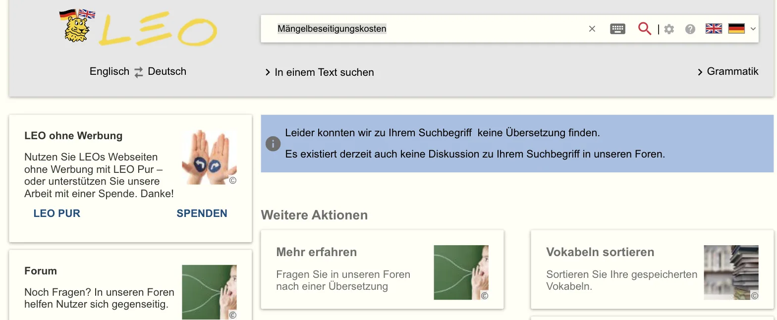Open the 'LEO ohne Werbung' heading

[x=73, y=136]
